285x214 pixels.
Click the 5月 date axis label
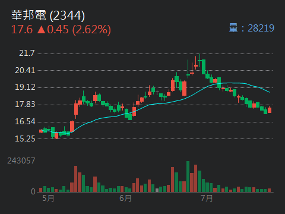pos(48,198)
